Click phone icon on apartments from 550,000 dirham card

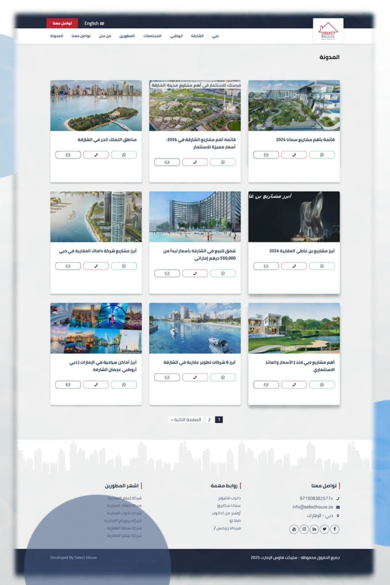pos(195,274)
